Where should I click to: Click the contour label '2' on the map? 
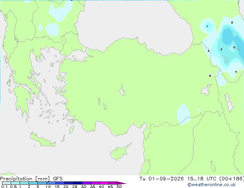221,49
